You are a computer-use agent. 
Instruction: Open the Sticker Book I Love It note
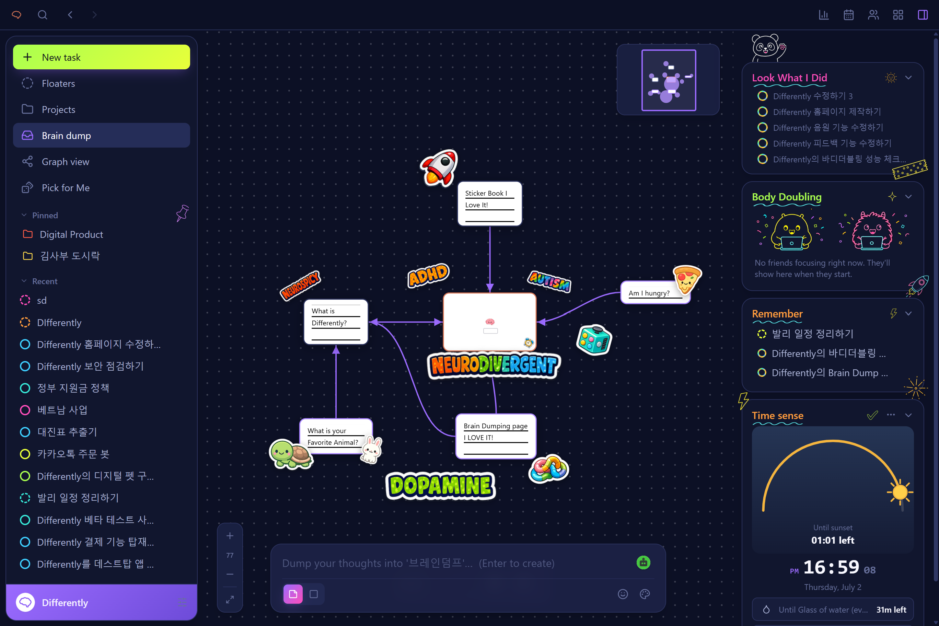[489, 204]
